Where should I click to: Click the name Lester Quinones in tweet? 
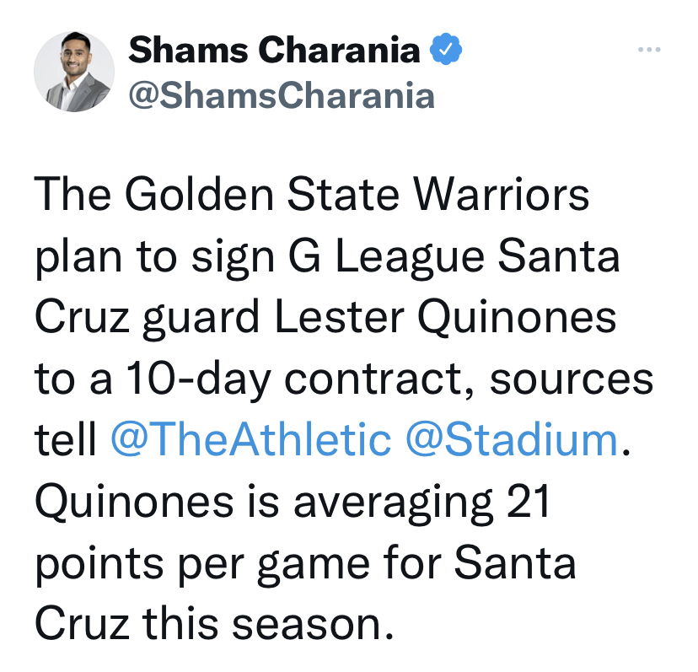coord(446,319)
